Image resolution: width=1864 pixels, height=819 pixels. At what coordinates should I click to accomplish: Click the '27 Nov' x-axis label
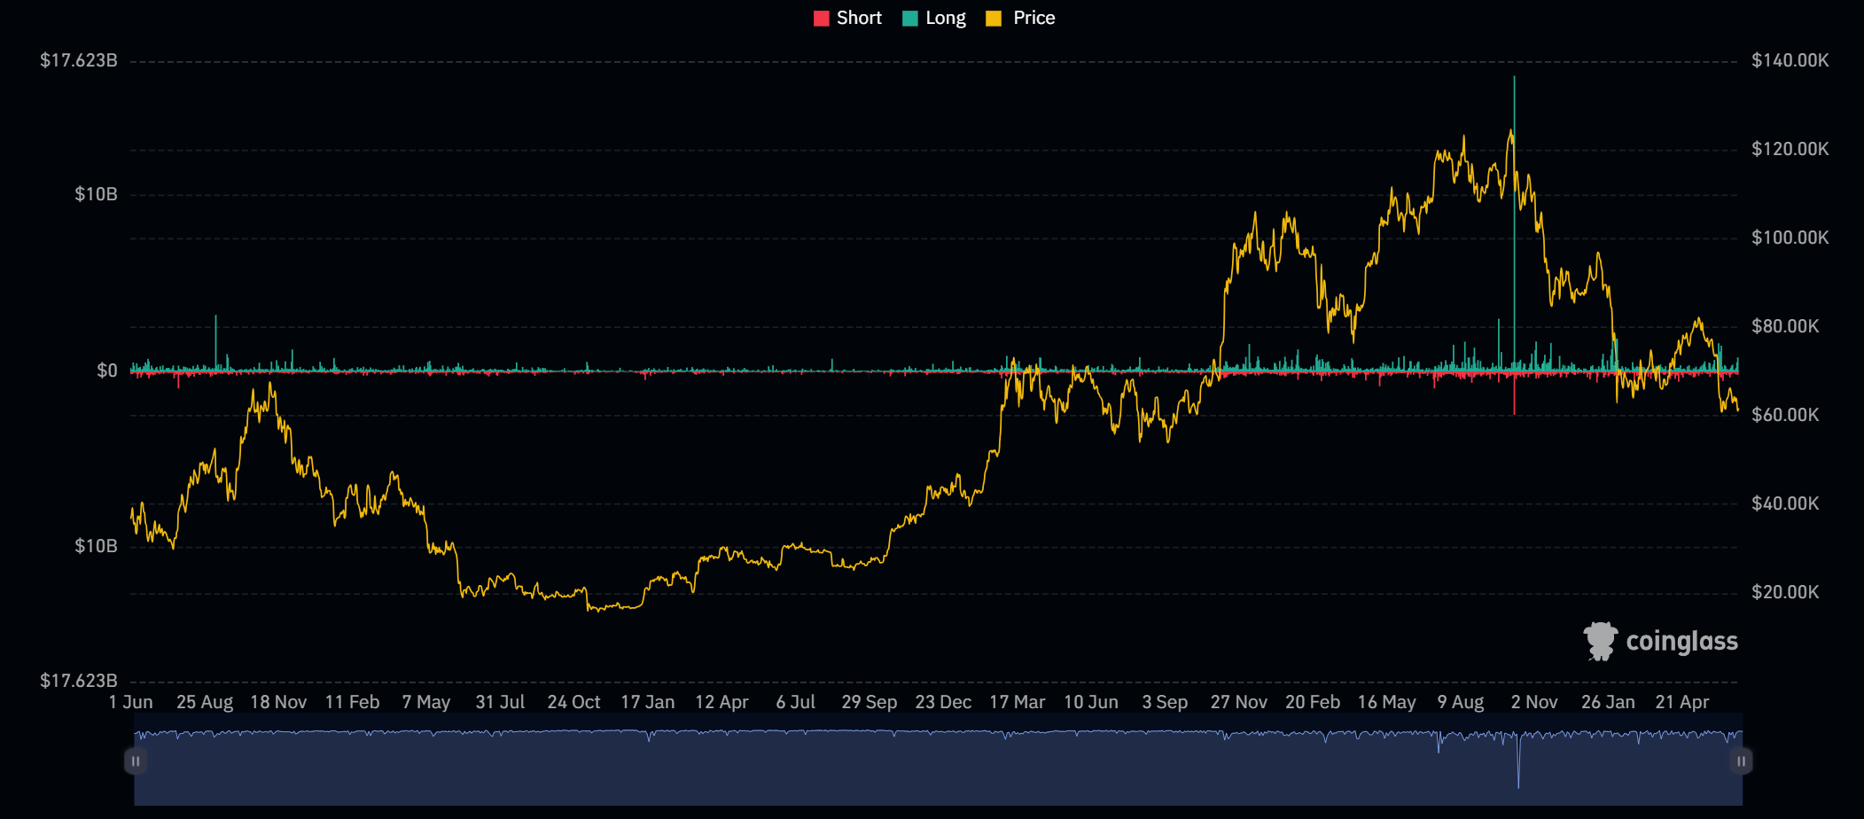tap(1239, 702)
